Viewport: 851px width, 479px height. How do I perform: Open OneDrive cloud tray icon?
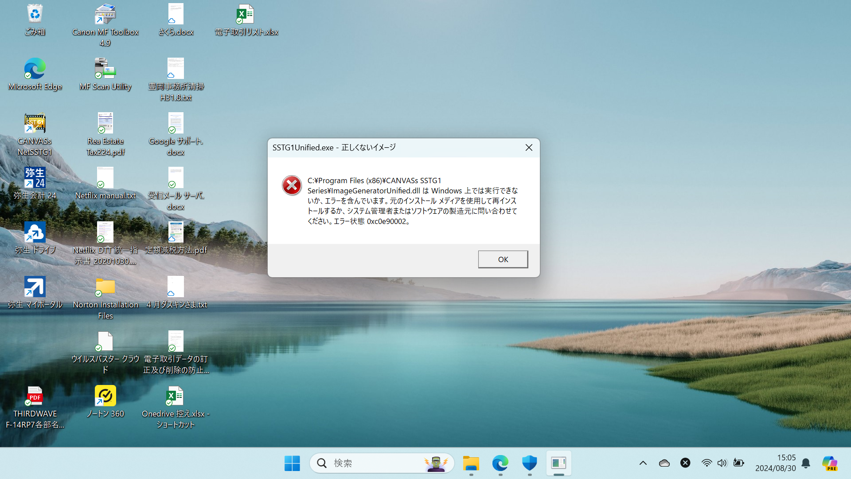[664, 463]
